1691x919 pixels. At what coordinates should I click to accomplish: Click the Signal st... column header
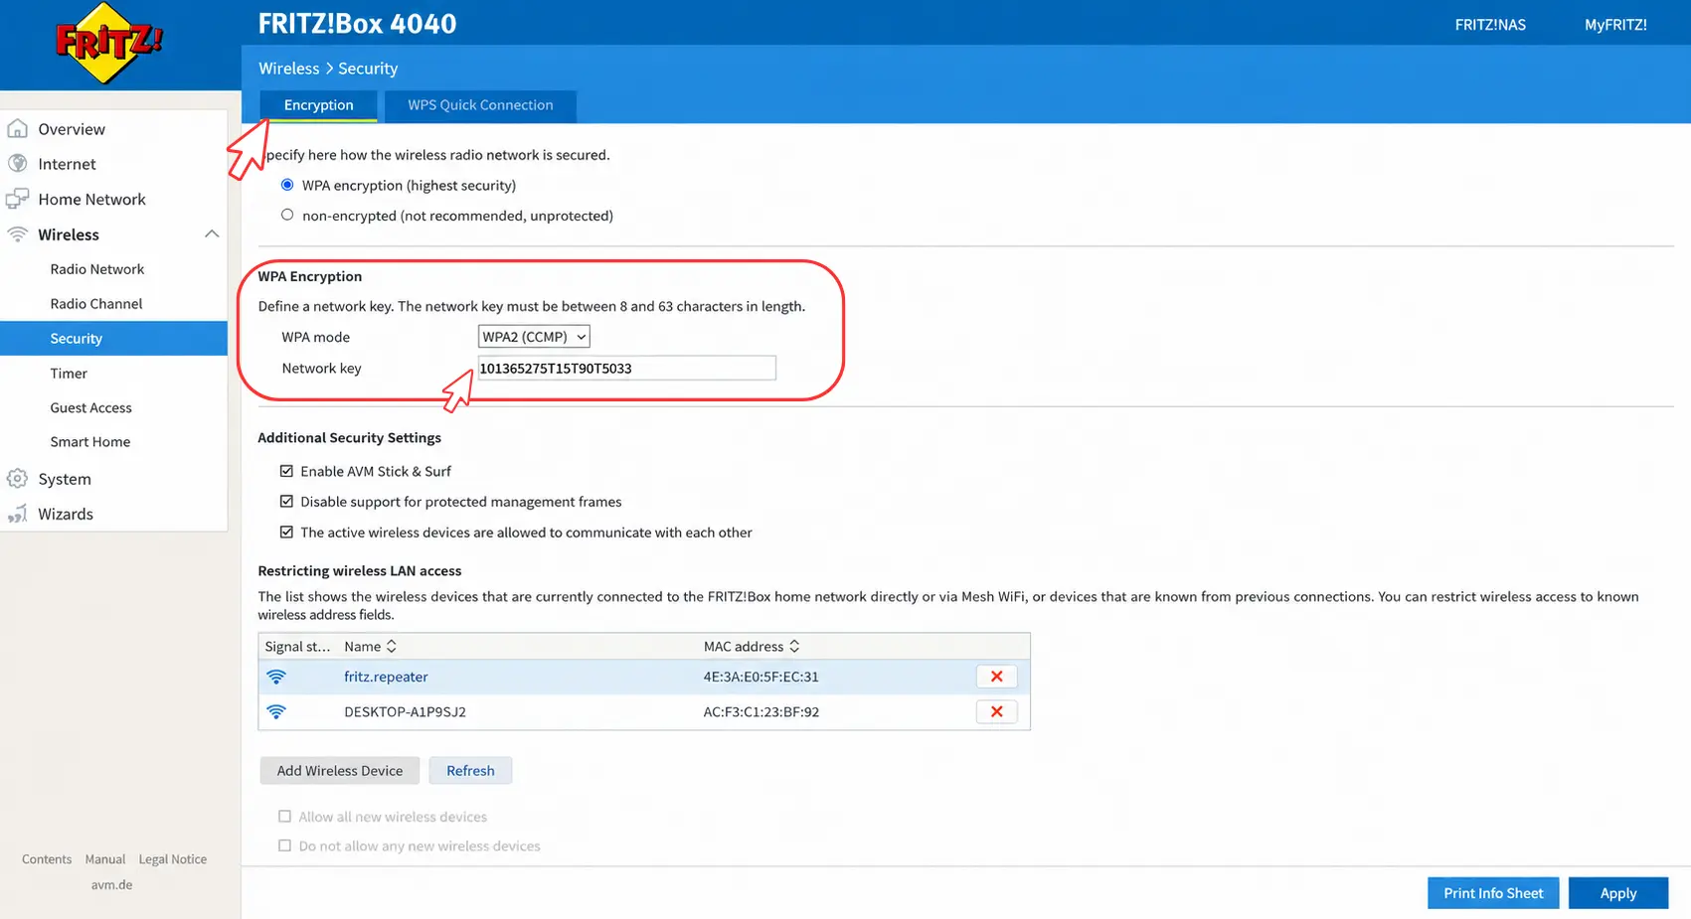297,647
